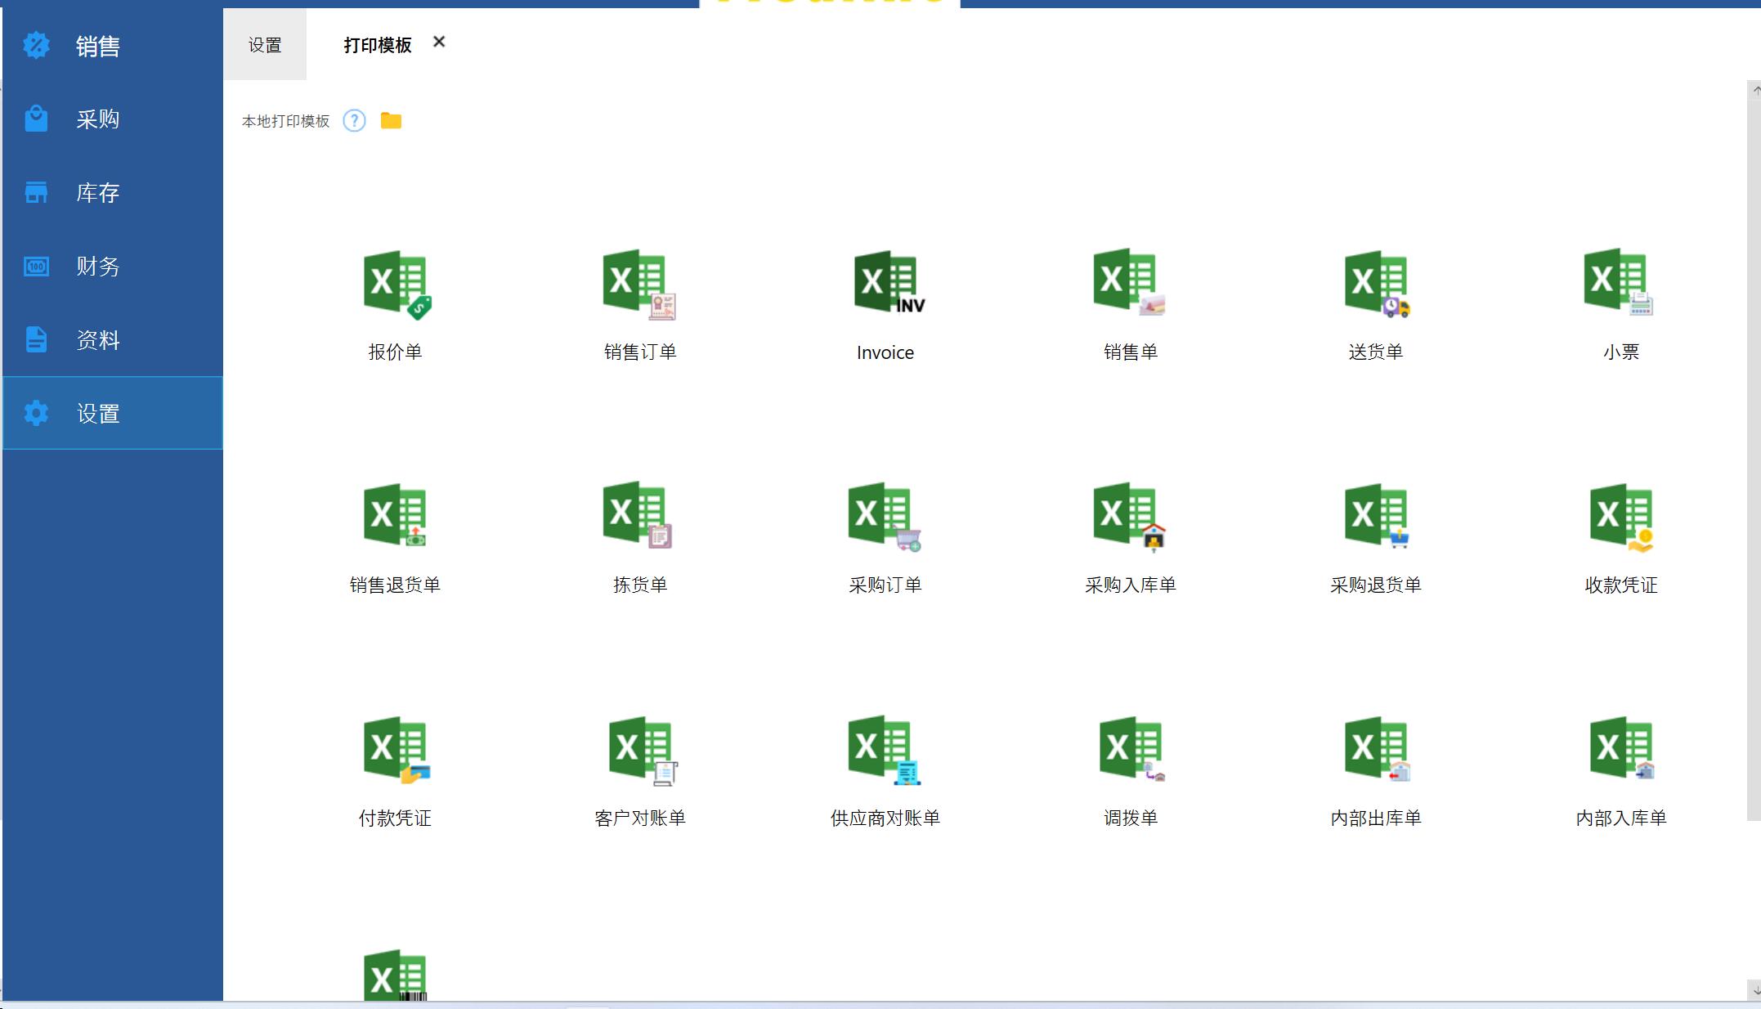Open the 采购入库单 template icon
Screen dimensions: 1761x1009
(1130, 516)
